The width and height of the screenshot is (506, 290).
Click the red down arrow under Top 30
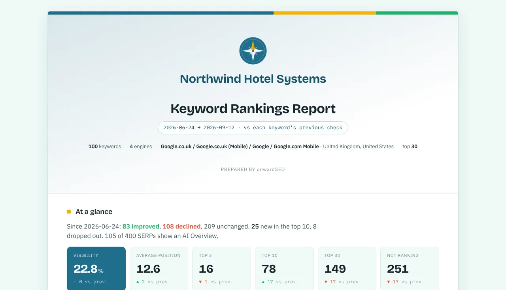point(326,282)
